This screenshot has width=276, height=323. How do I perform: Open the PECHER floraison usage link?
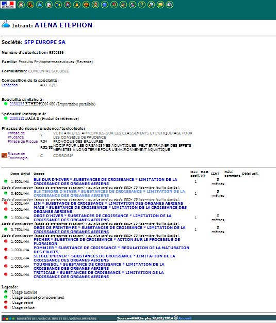click(107, 241)
